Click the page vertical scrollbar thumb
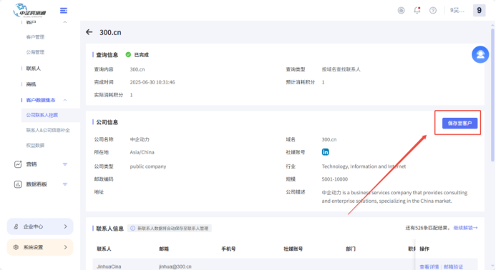The image size is (496, 270). [x=492, y=95]
